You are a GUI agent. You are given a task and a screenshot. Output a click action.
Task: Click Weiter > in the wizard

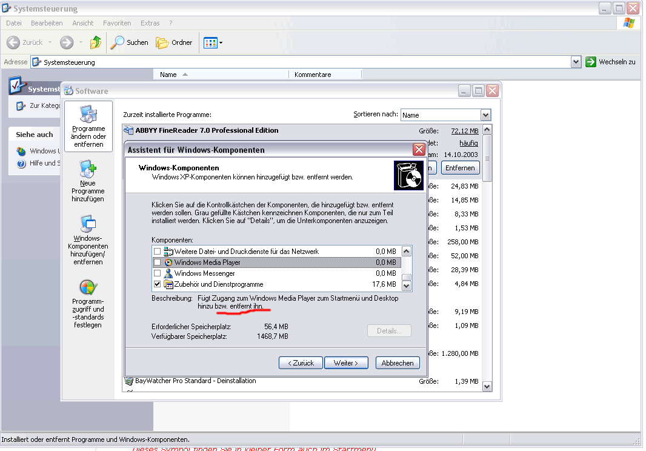[x=346, y=362]
